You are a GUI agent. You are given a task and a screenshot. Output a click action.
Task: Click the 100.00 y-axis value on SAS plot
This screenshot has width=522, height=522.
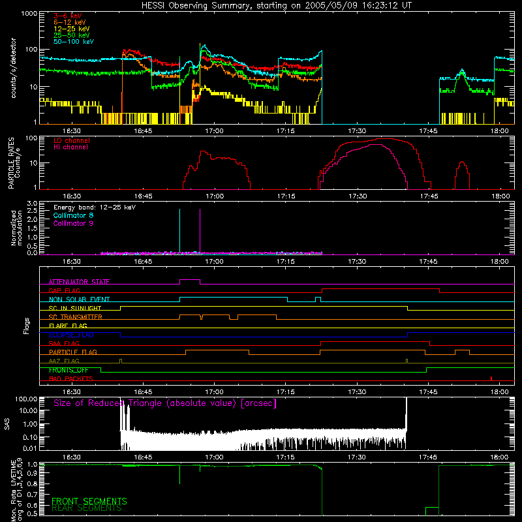pos(26,399)
